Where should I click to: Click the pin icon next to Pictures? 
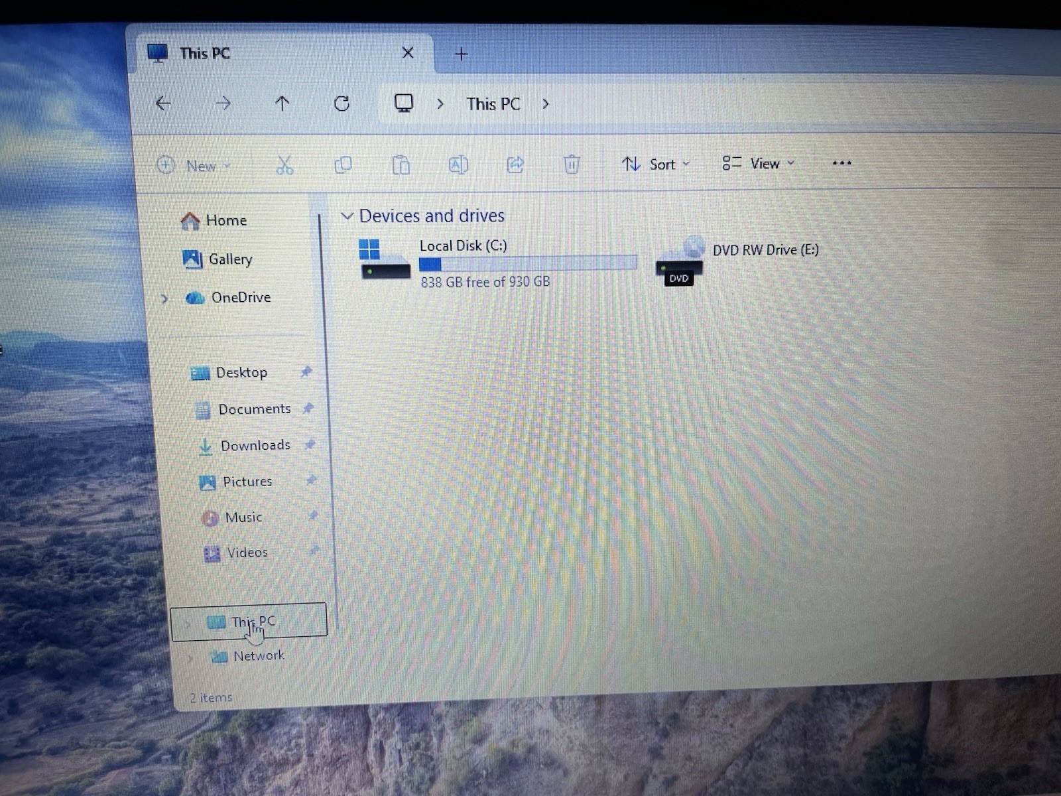311,480
